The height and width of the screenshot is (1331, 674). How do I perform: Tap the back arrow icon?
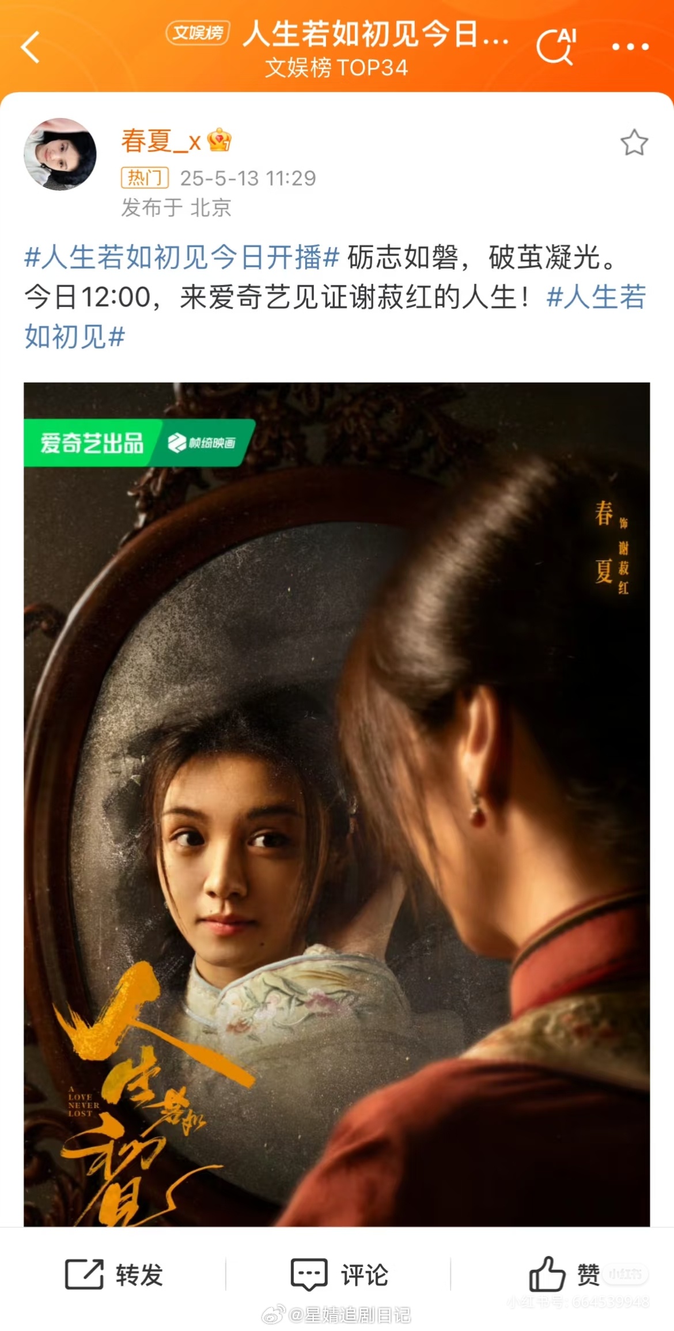(30, 47)
